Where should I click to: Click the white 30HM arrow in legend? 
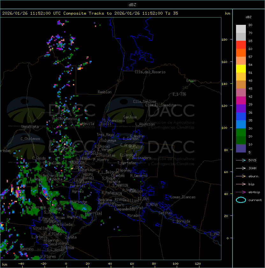pos(241,168)
